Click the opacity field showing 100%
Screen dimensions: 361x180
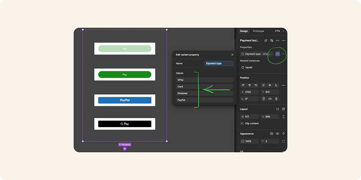249,141
